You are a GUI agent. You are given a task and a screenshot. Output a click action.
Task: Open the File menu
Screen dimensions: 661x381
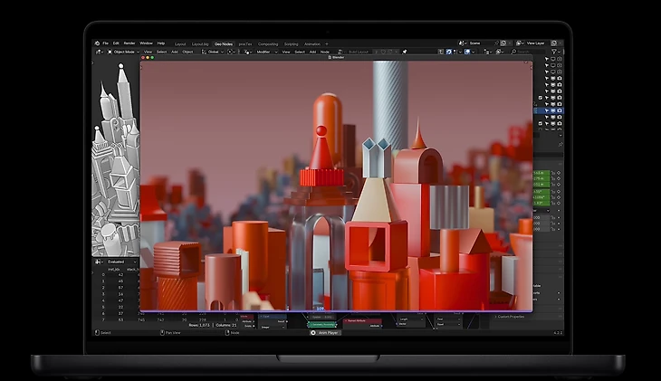[x=106, y=43]
